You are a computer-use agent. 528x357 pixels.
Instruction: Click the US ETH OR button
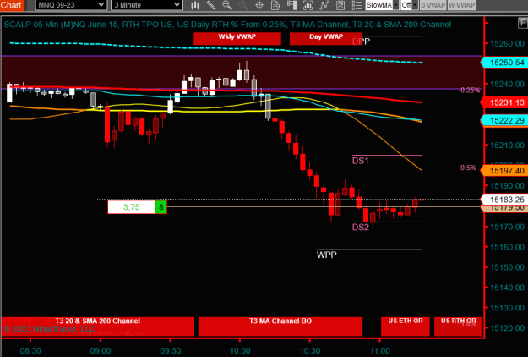[x=406, y=327]
